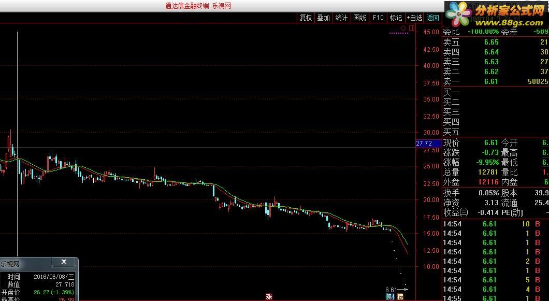Click the 今开 label
The width and height of the screenshot is (549, 301).
(x=510, y=142)
